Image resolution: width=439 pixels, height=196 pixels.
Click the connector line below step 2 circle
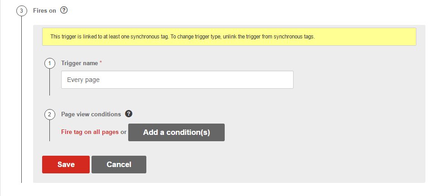click(x=49, y=130)
